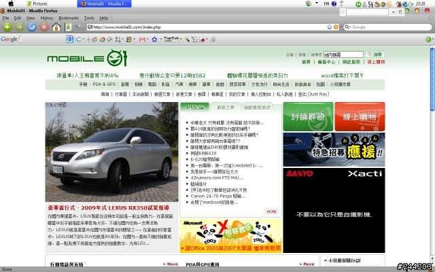Screen dimensions: 435x272
Task: Open the 2009 LEXUS RX350 headline link
Action: click(x=109, y=208)
